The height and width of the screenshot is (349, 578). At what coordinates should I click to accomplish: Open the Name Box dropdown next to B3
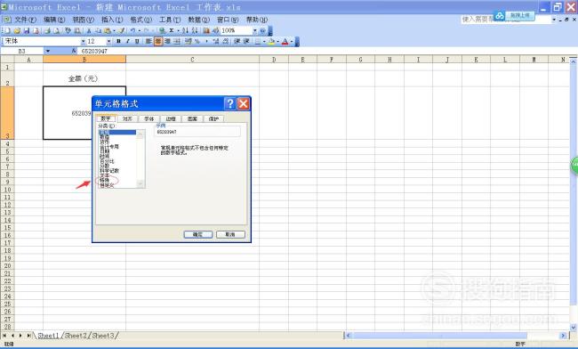[47, 51]
